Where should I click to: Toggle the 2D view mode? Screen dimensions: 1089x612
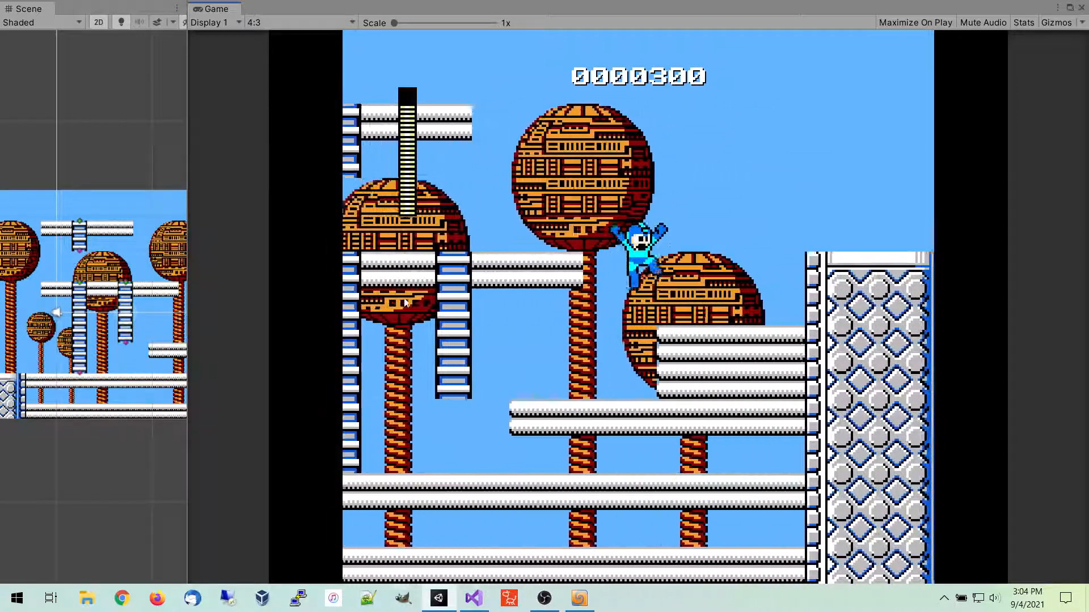tap(98, 22)
